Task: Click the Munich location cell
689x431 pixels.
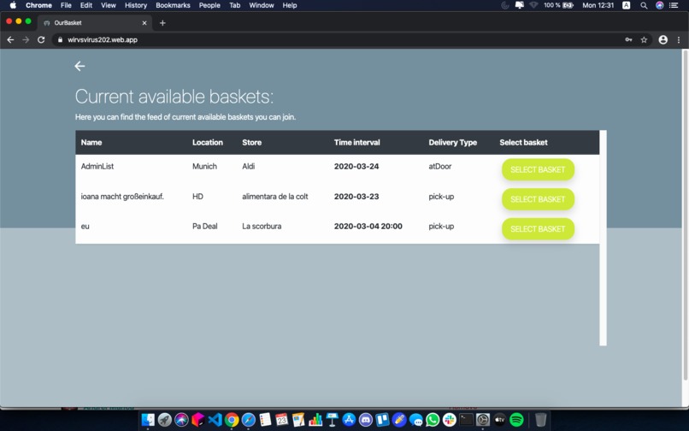Action: (205, 166)
